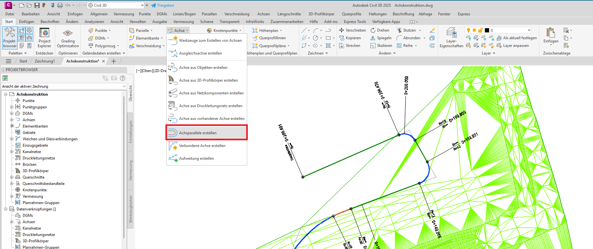Click 'Layer anpassen' button
Viewport: 593px width, 249px height.
513,46
